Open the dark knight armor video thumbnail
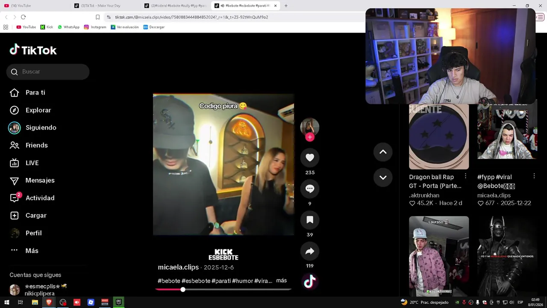This screenshot has height=308, width=547. pyautogui.click(x=507, y=256)
